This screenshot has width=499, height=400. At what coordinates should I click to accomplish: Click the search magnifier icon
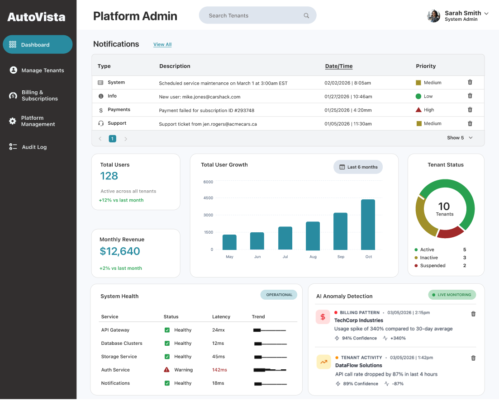click(x=306, y=15)
